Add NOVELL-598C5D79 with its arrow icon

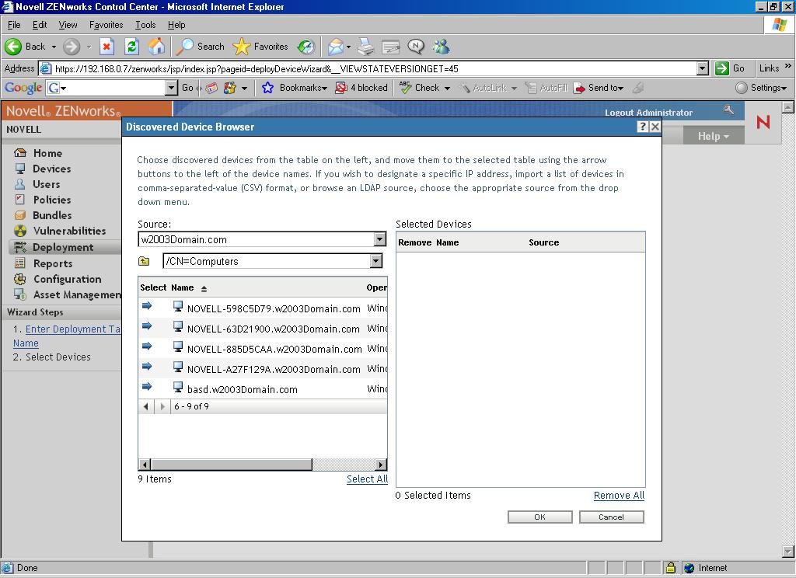coord(147,305)
